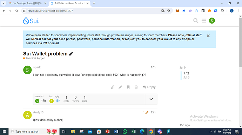242x135 pixels.
Task: Go to Sui forum home via logo
Action: coord(31,21)
